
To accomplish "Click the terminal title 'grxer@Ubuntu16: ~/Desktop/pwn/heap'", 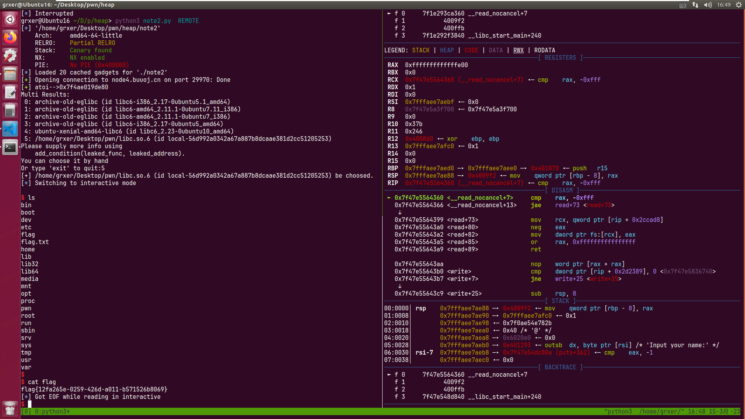I will click(x=58, y=5).
